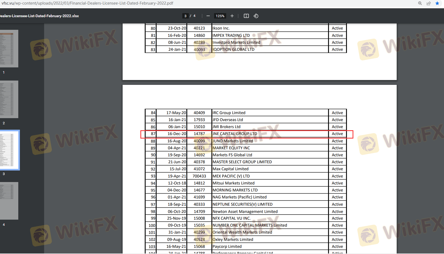444x254 pixels.
Task: Click license number 700433 cell
Action: (x=199, y=176)
